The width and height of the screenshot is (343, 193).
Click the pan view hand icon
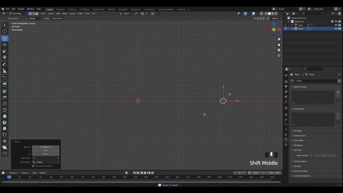tap(279, 44)
